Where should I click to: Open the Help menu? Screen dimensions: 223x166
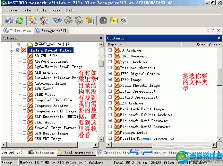[x=70, y=10]
